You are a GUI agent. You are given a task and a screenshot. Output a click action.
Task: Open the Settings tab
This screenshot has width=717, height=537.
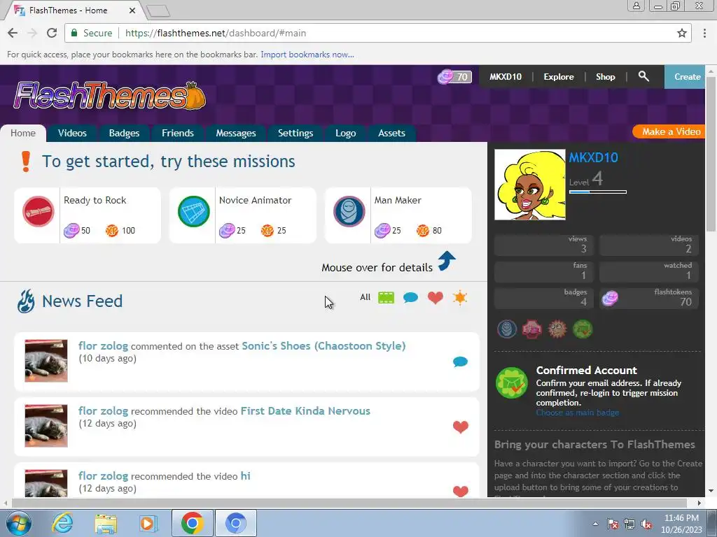[295, 133]
